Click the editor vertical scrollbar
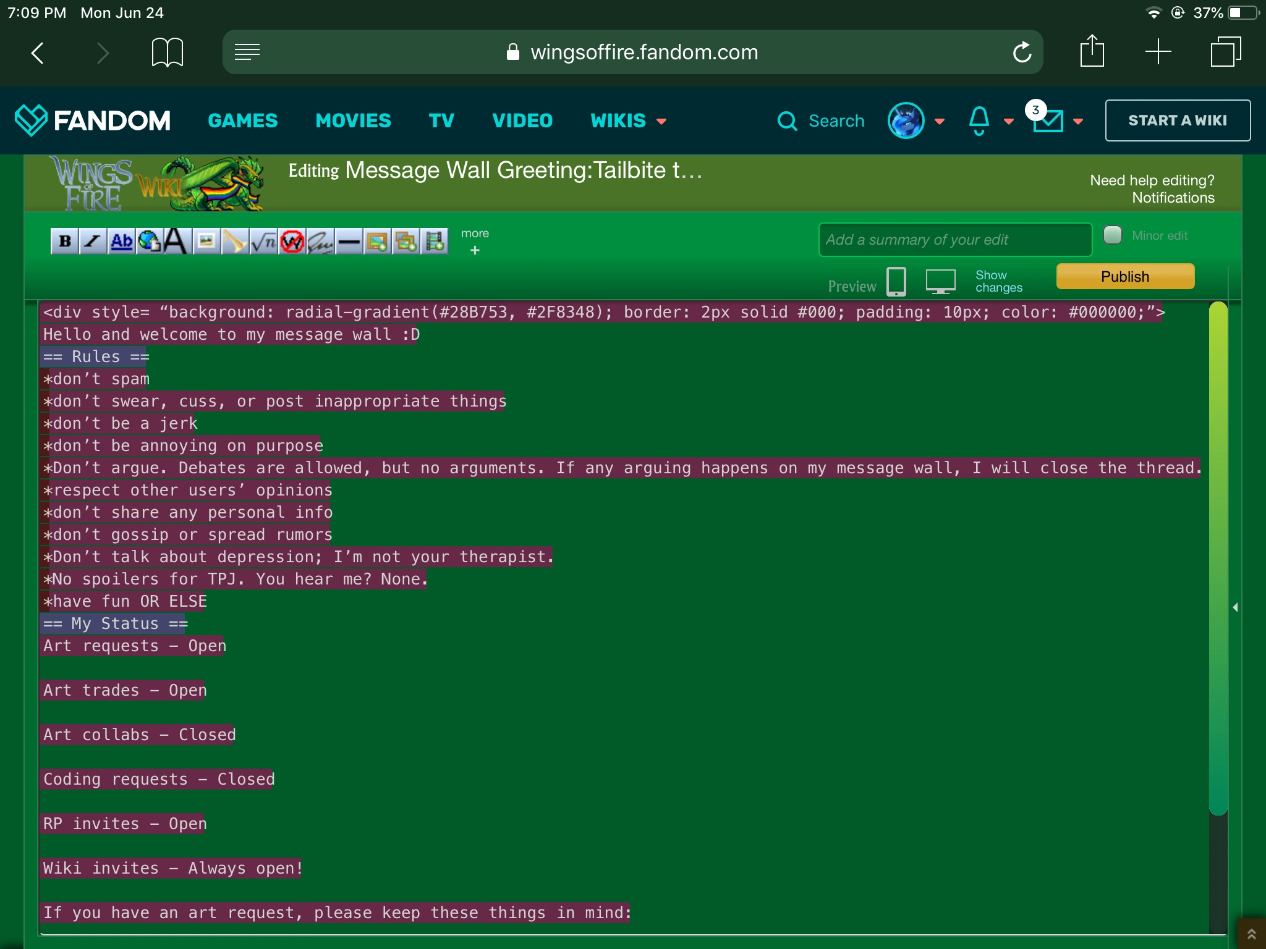Viewport: 1266px width, 949px height. point(1218,556)
